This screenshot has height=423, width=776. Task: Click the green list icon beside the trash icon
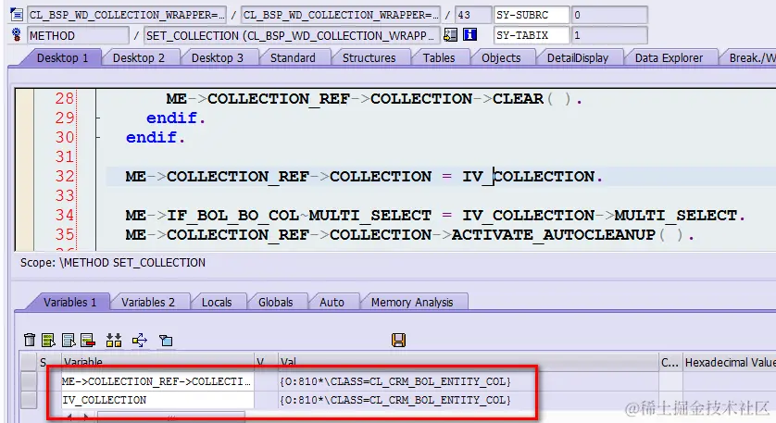pos(48,340)
